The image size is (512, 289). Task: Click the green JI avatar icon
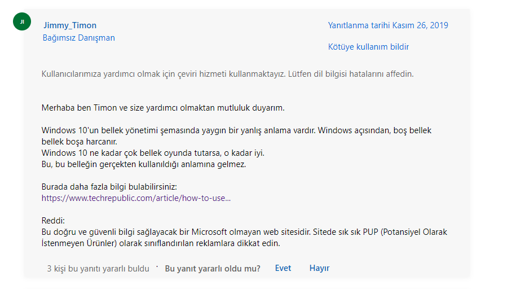(22, 21)
